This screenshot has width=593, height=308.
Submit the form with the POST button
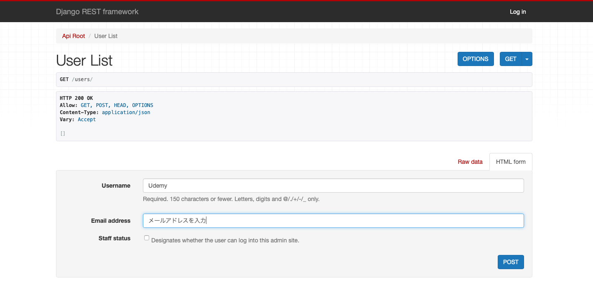[x=510, y=262]
